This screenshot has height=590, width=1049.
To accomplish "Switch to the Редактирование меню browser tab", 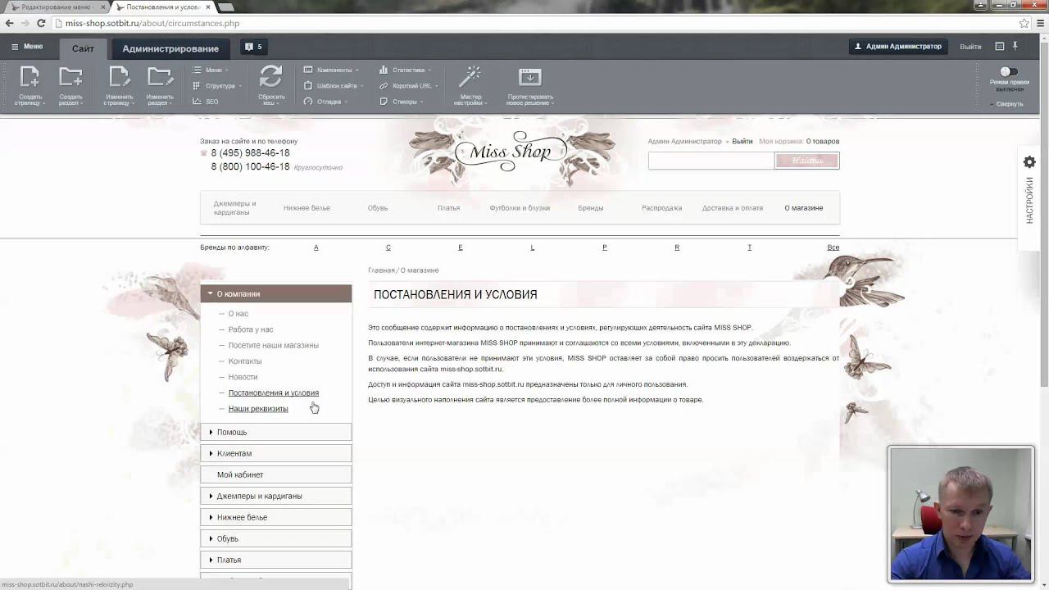I will (x=56, y=7).
